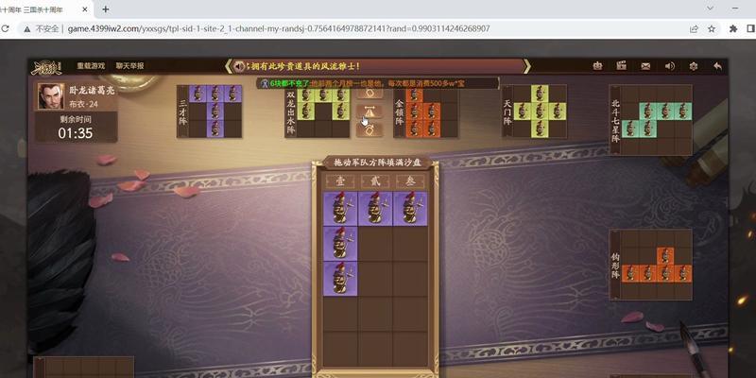
Task: Click the 剩余时间 label
Action: [x=76, y=119]
